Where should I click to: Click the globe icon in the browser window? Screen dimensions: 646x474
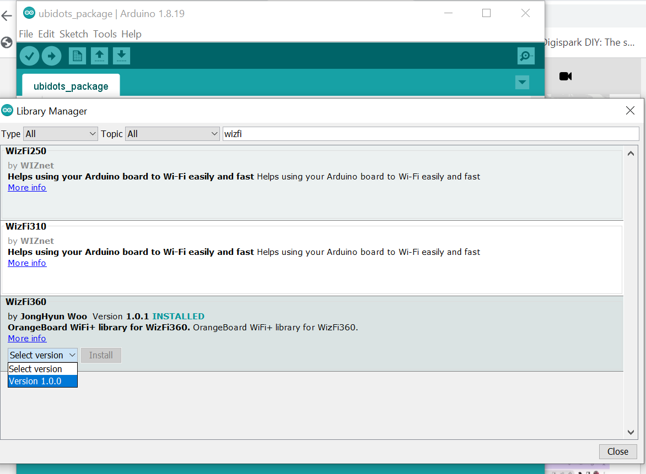7,42
